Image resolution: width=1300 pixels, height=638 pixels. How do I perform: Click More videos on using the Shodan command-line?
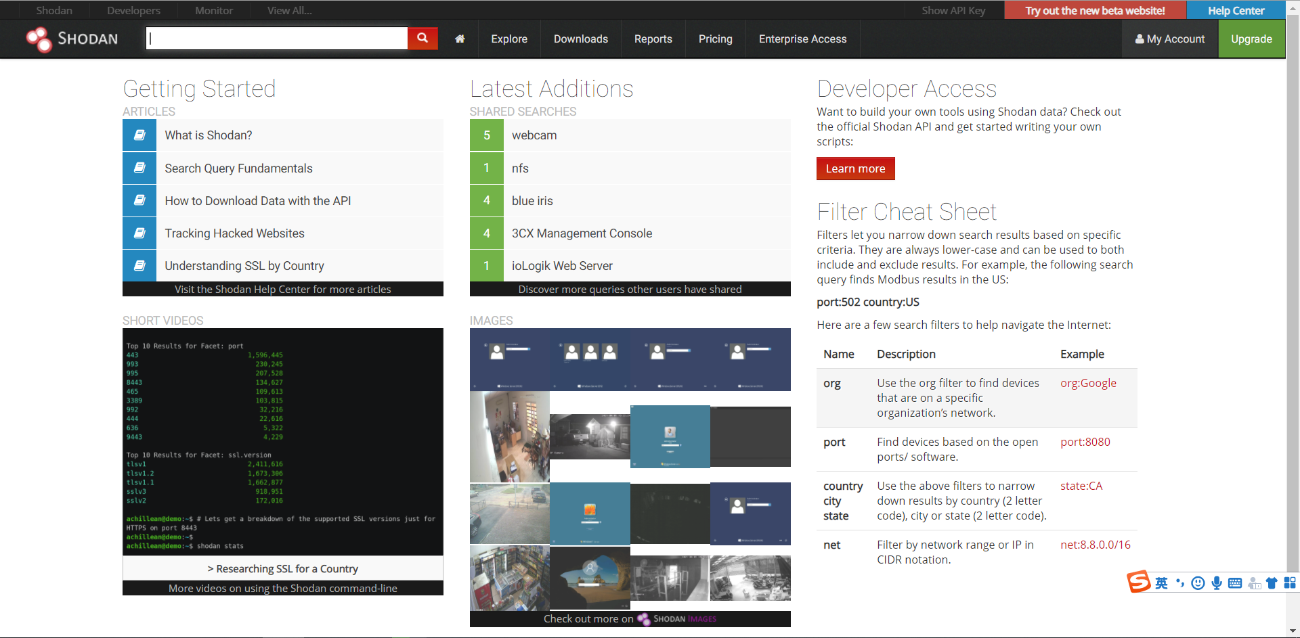[x=283, y=588]
